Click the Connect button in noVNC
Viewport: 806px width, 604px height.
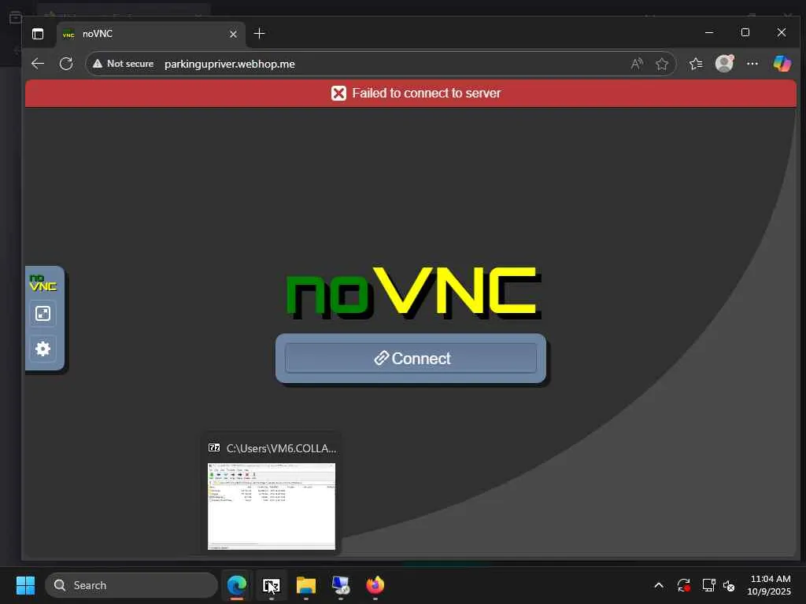coord(411,358)
